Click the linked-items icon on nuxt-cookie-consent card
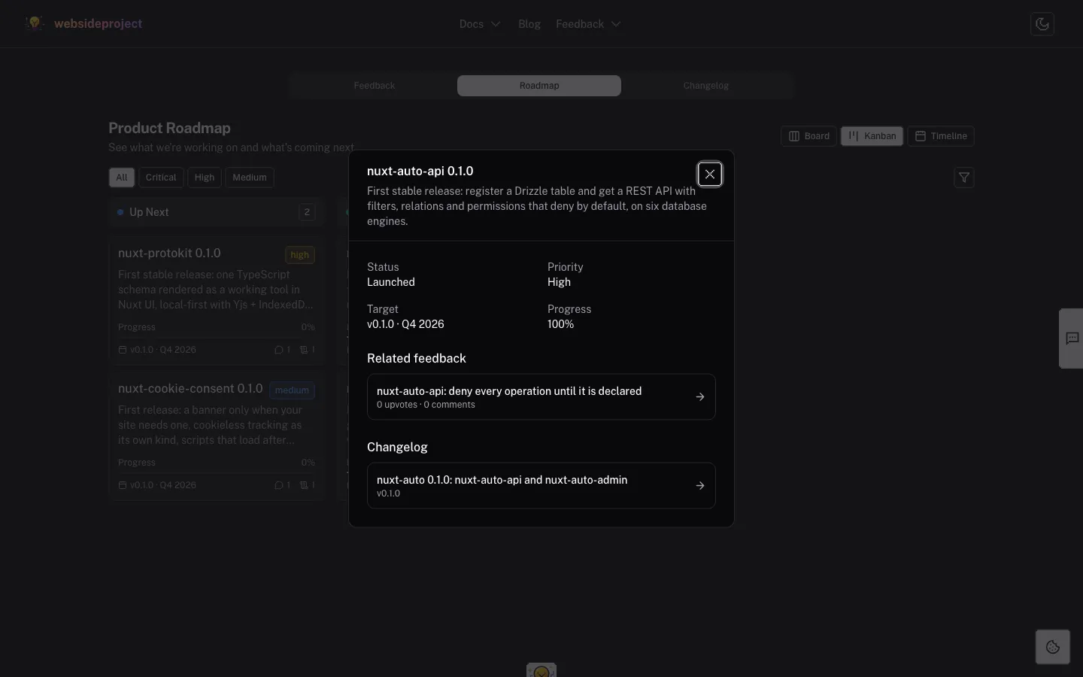This screenshot has height=677, width=1083. 304,485
